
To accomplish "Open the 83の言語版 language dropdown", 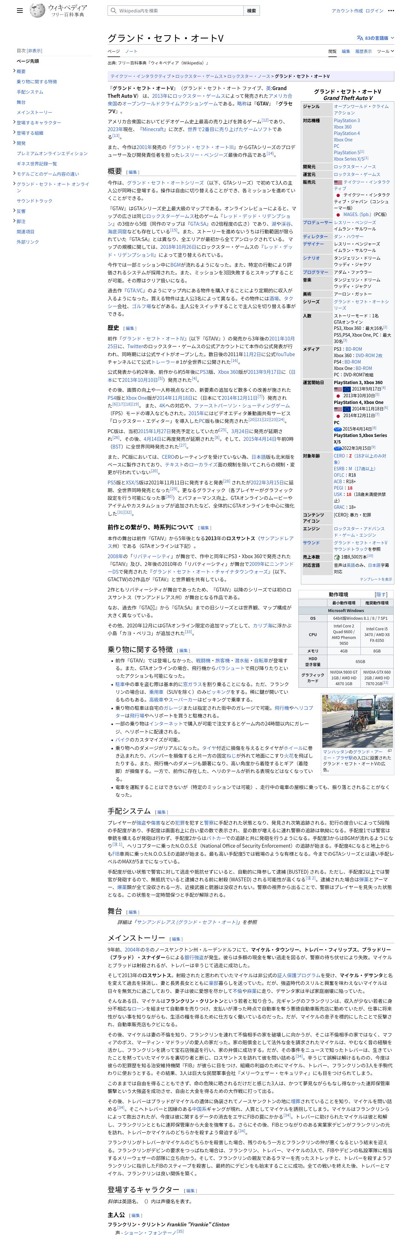I will pos(375,38).
